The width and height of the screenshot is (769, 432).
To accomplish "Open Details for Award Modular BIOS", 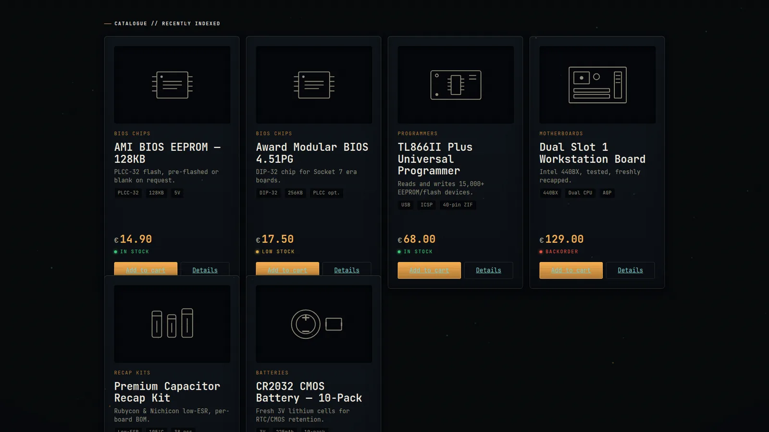I will 347,269.
